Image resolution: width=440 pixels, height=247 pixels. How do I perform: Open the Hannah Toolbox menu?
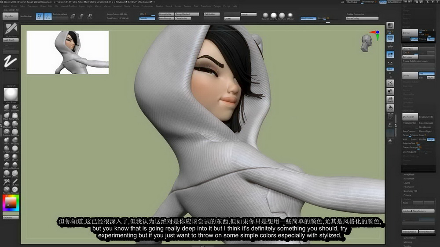click(69, 6)
